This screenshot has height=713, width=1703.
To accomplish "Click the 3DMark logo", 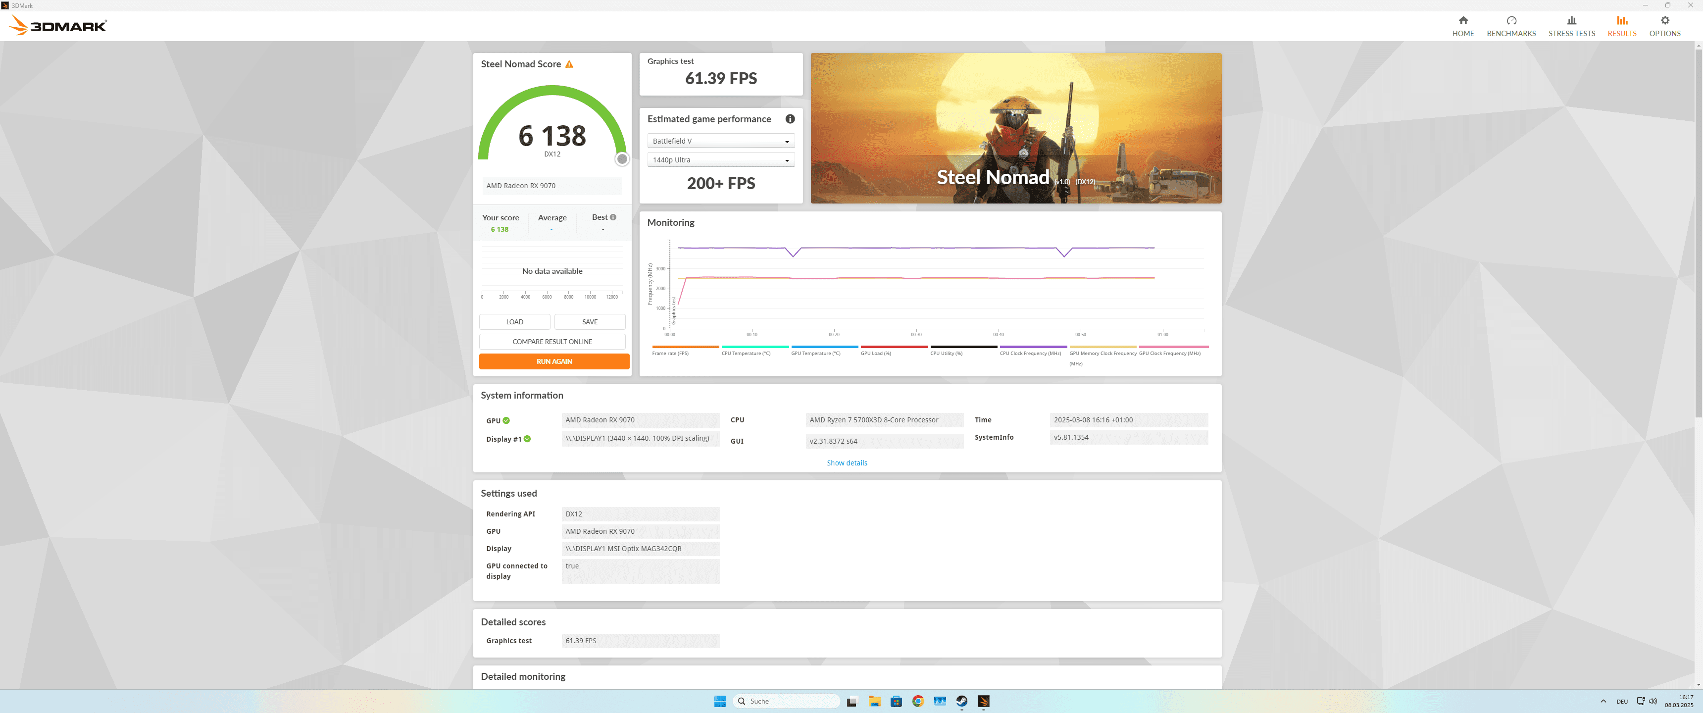I will coord(58,26).
